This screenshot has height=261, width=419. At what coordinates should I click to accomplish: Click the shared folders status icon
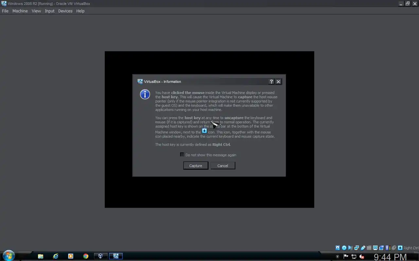point(369,248)
